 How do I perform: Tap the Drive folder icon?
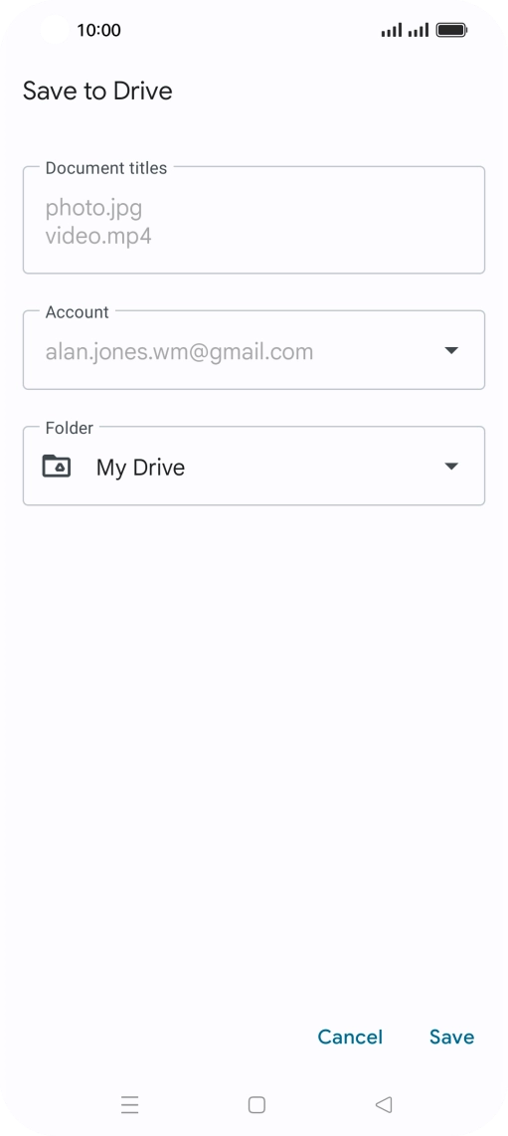point(57,466)
